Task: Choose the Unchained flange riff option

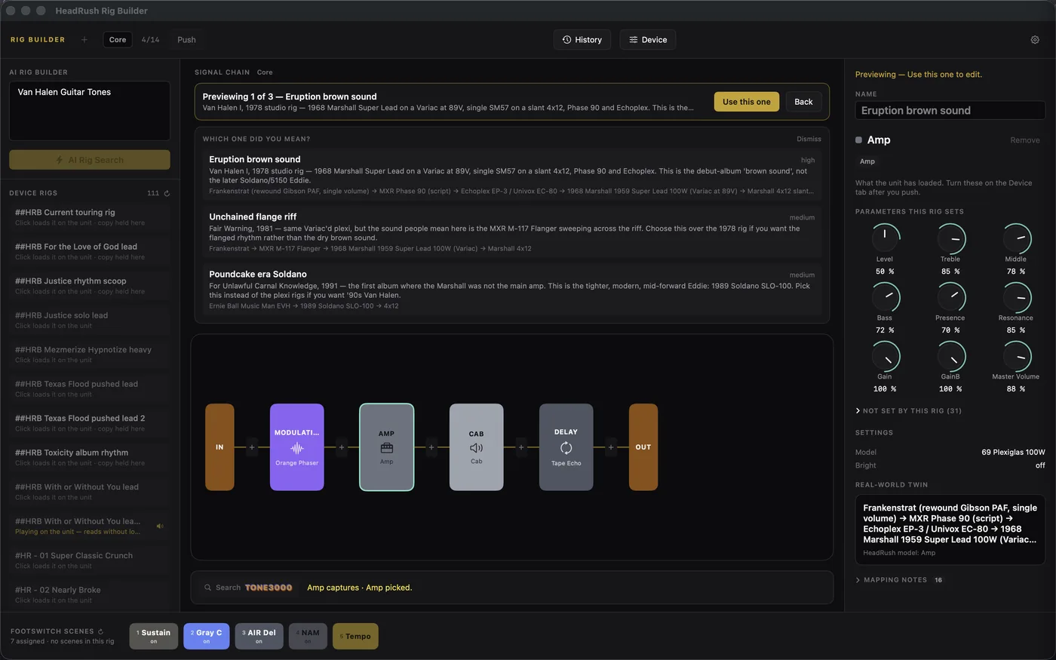Action: pyautogui.click(x=512, y=232)
